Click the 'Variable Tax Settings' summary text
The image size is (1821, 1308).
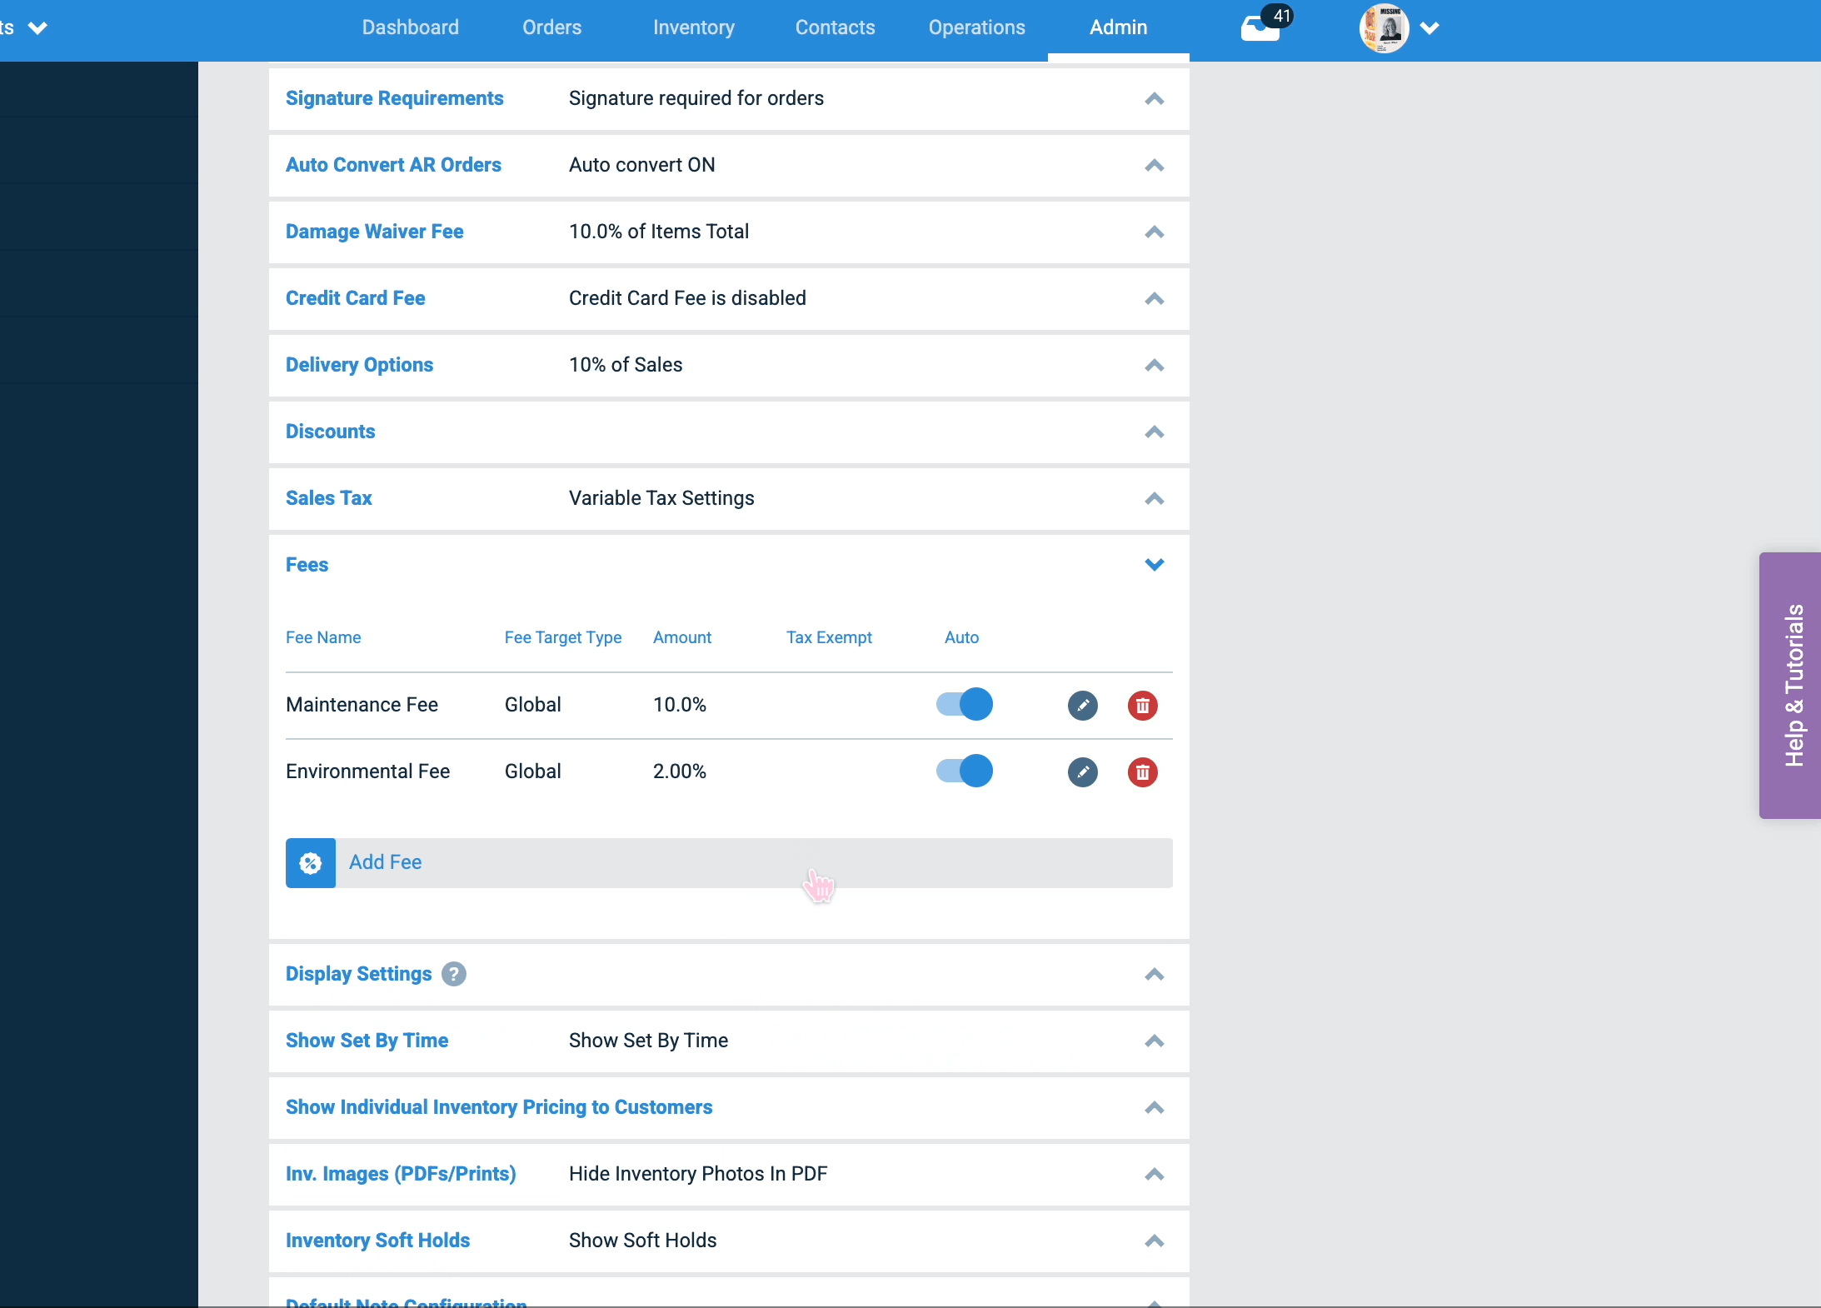pyautogui.click(x=661, y=498)
